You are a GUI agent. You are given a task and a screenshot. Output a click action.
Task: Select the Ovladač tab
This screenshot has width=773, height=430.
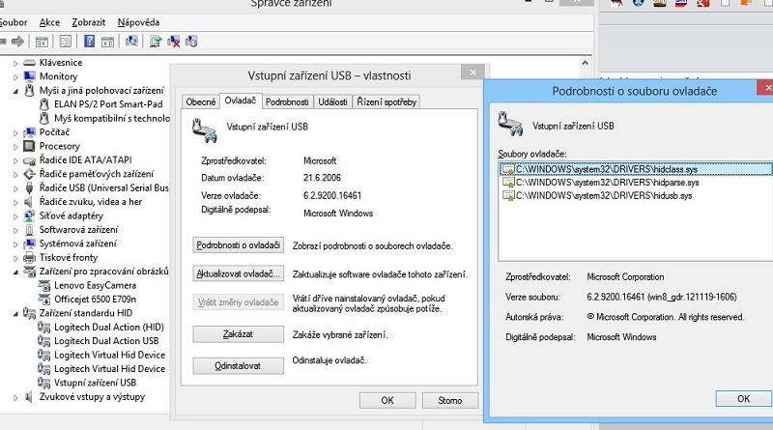(241, 100)
